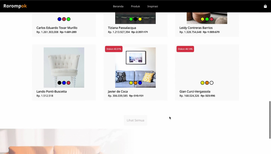Open the Produk menu item
The image size is (271, 154).
point(135,6)
